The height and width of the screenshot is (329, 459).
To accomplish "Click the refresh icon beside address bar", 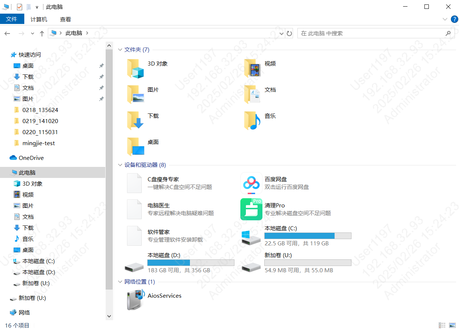I will point(289,33).
